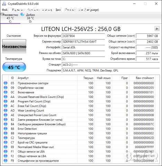Screen dimensions: 162x166
Task: Click status circle for Непоправими грешки row
Action: coord(6,133)
